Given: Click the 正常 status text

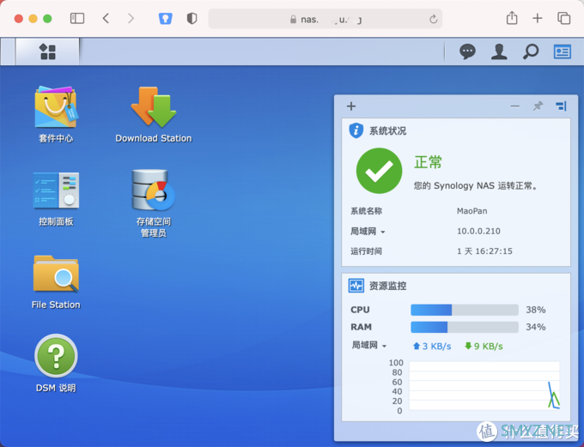Looking at the screenshot, I should 428,162.
